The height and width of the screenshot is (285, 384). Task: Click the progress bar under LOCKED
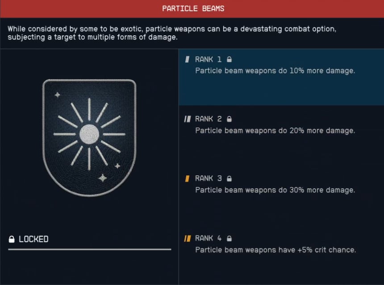point(89,249)
